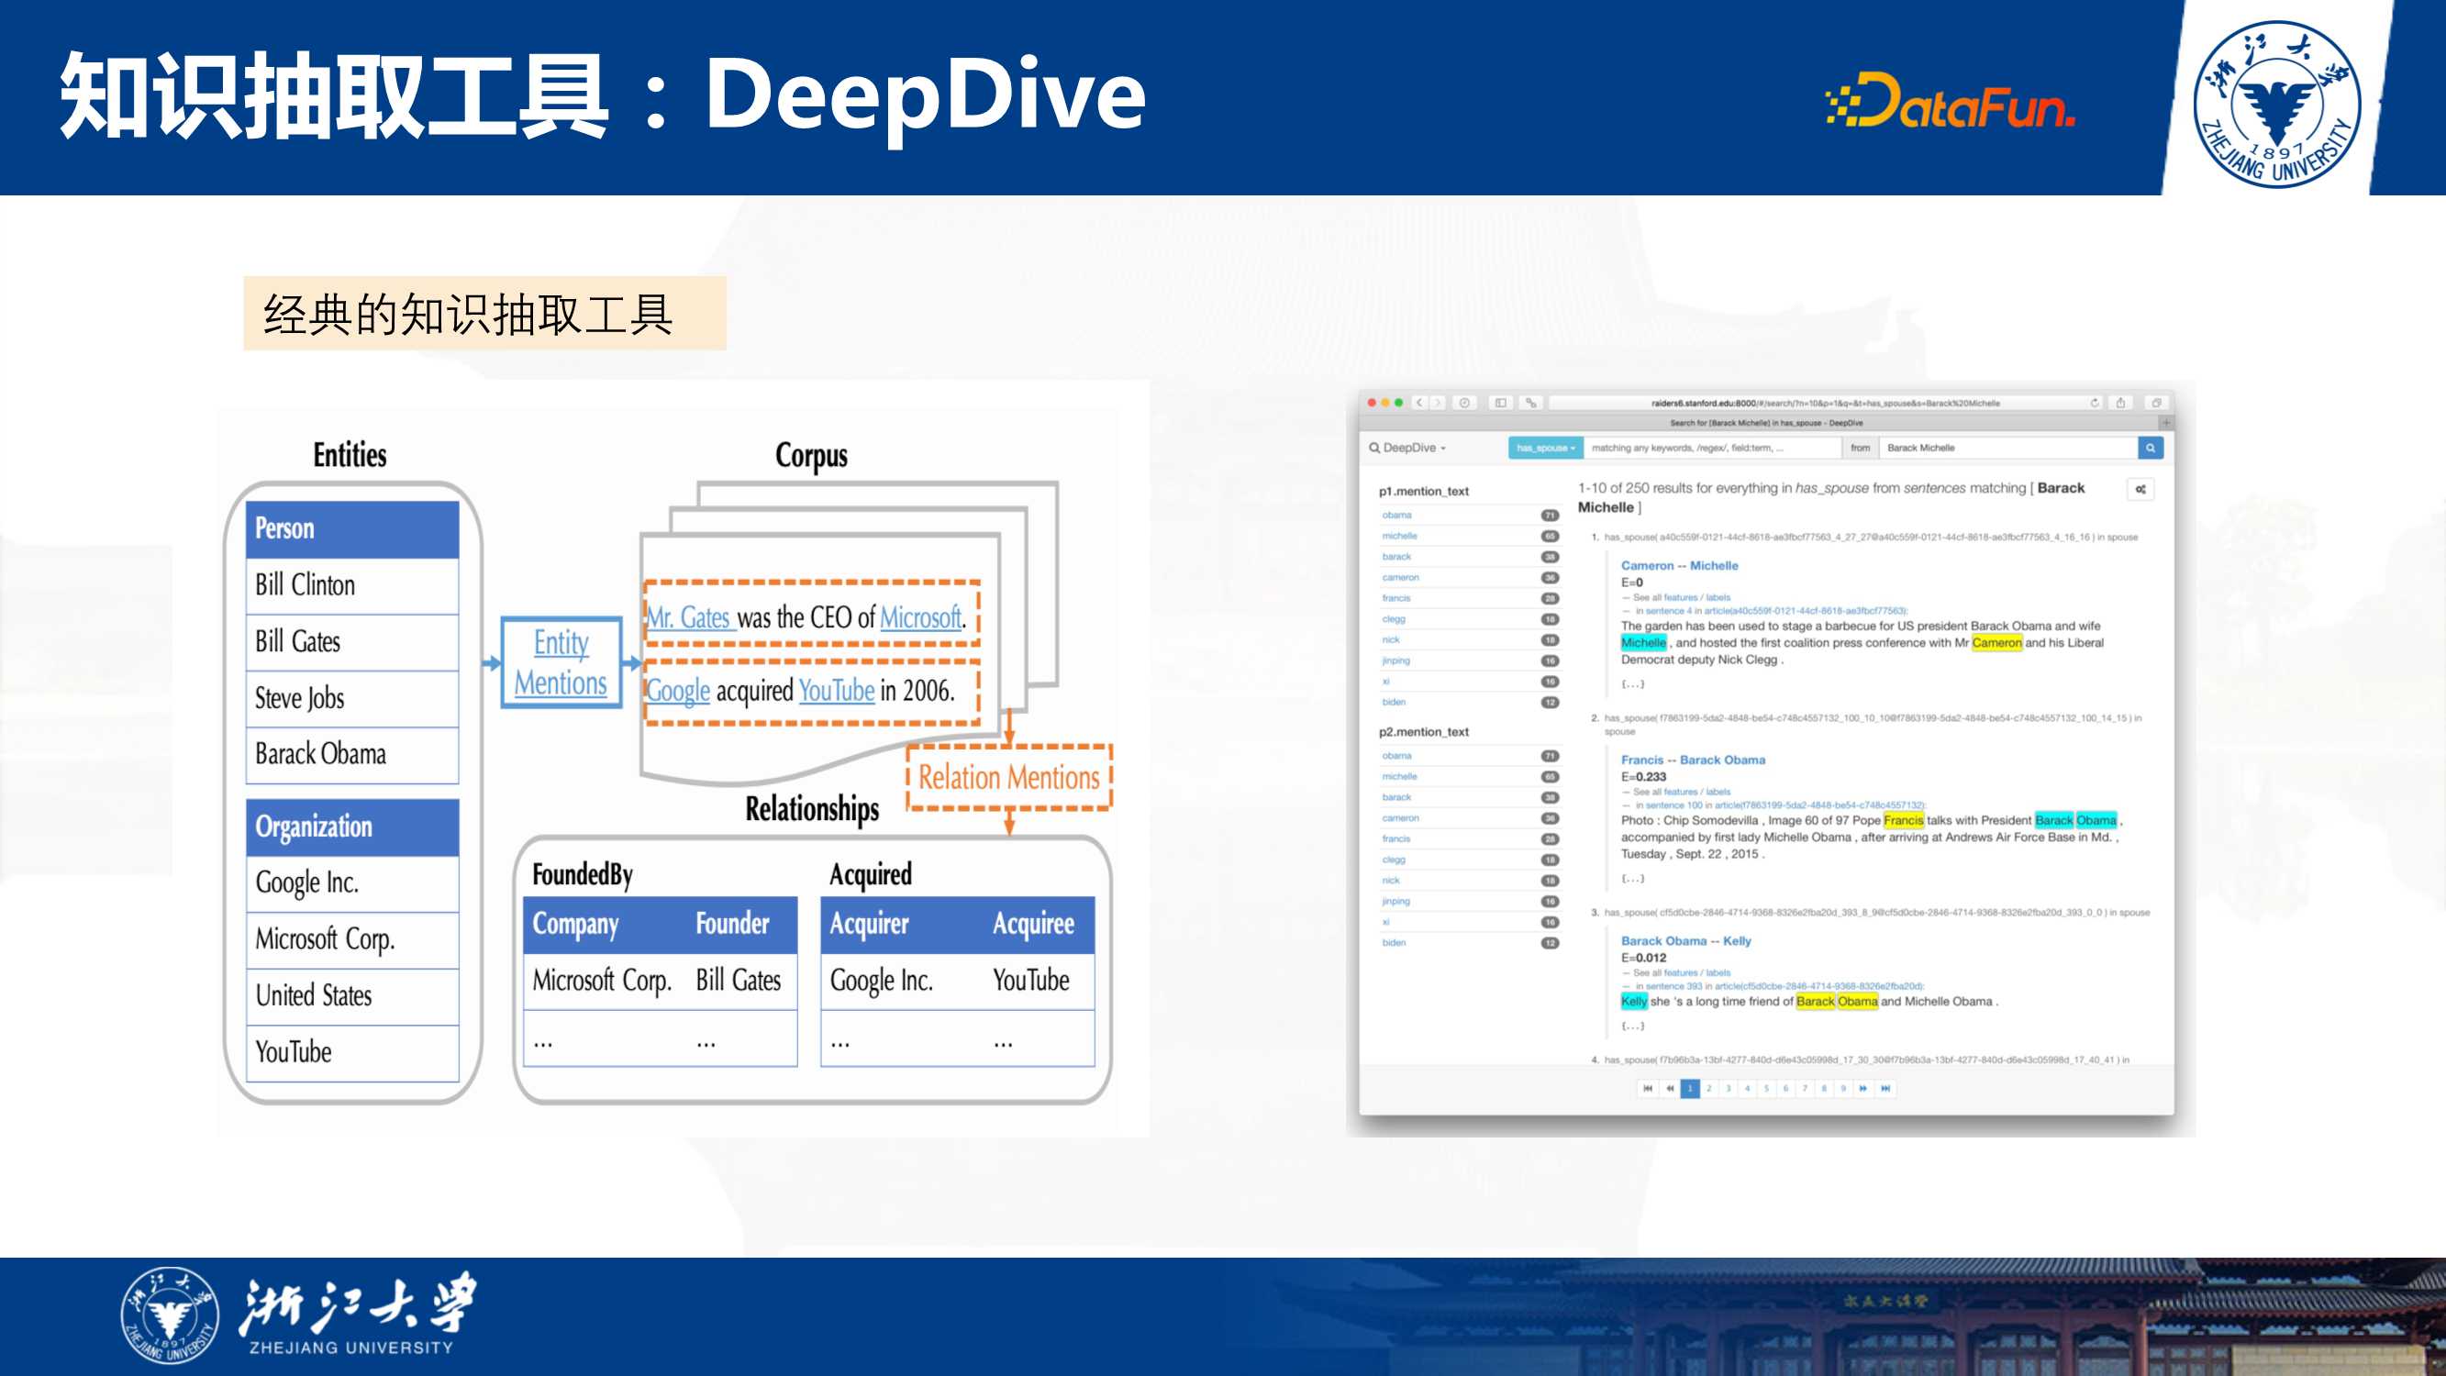The width and height of the screenshot is (2446, 1376).
Task: Select United States entity row
Action: click(352, 995)
